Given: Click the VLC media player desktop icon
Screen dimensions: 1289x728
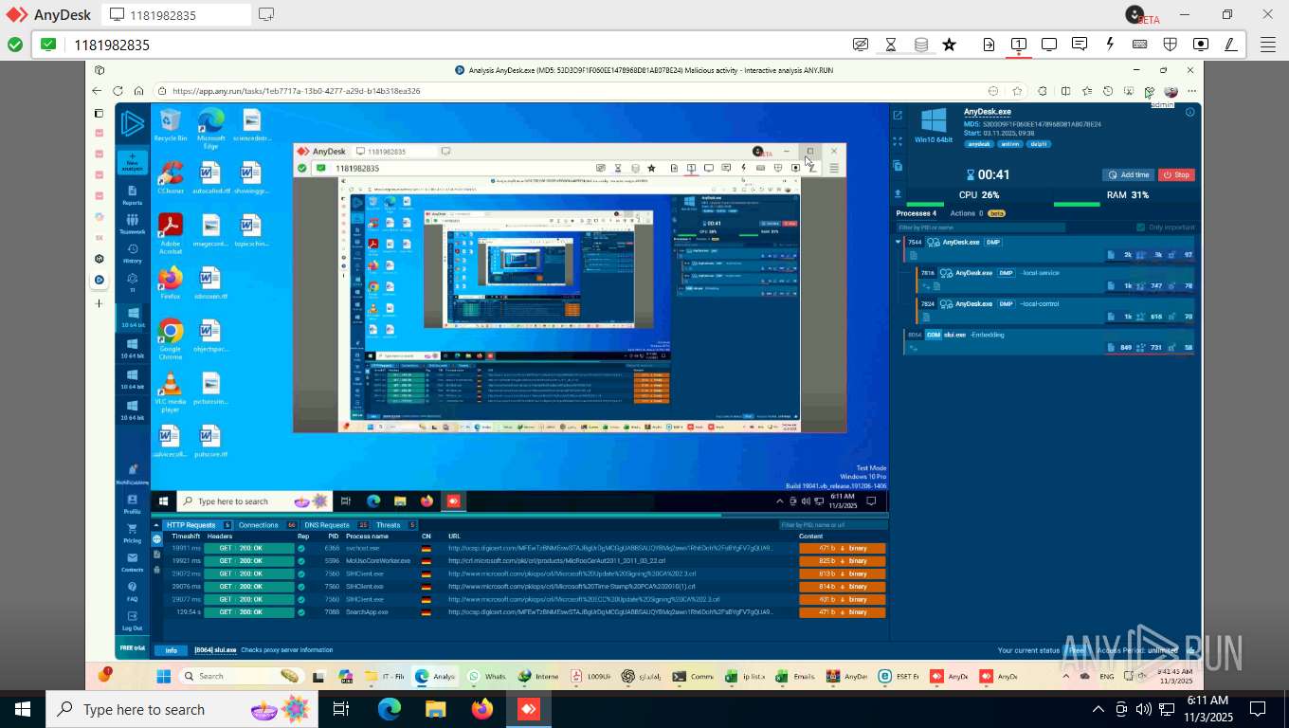Looking at the screenshot, I should click(171, 391).
